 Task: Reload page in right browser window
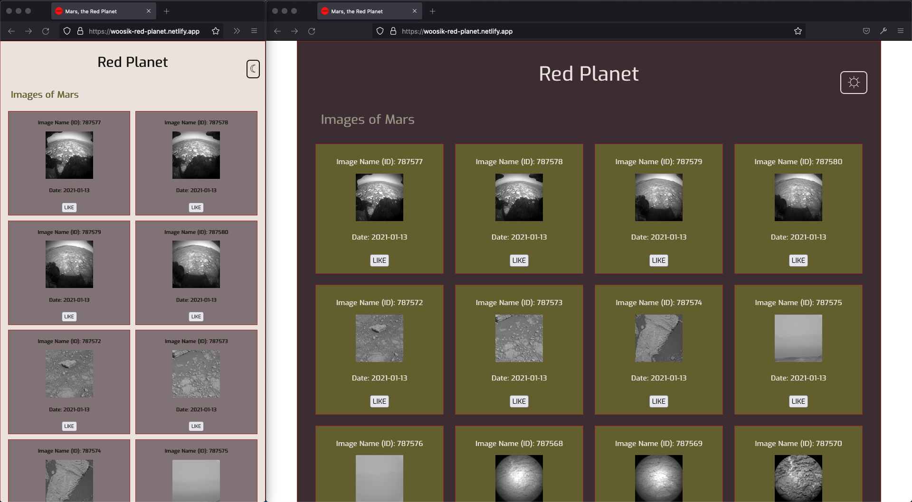point(312,31)
